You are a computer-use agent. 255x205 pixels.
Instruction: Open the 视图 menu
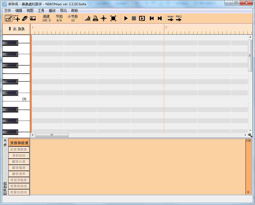click(x=30, y=11)
